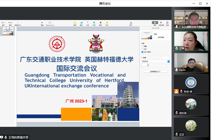The height and width of the screenshot is (140, 211).
Task: Click the 腾讯会议 window title
Action: (x=105, y=3)
